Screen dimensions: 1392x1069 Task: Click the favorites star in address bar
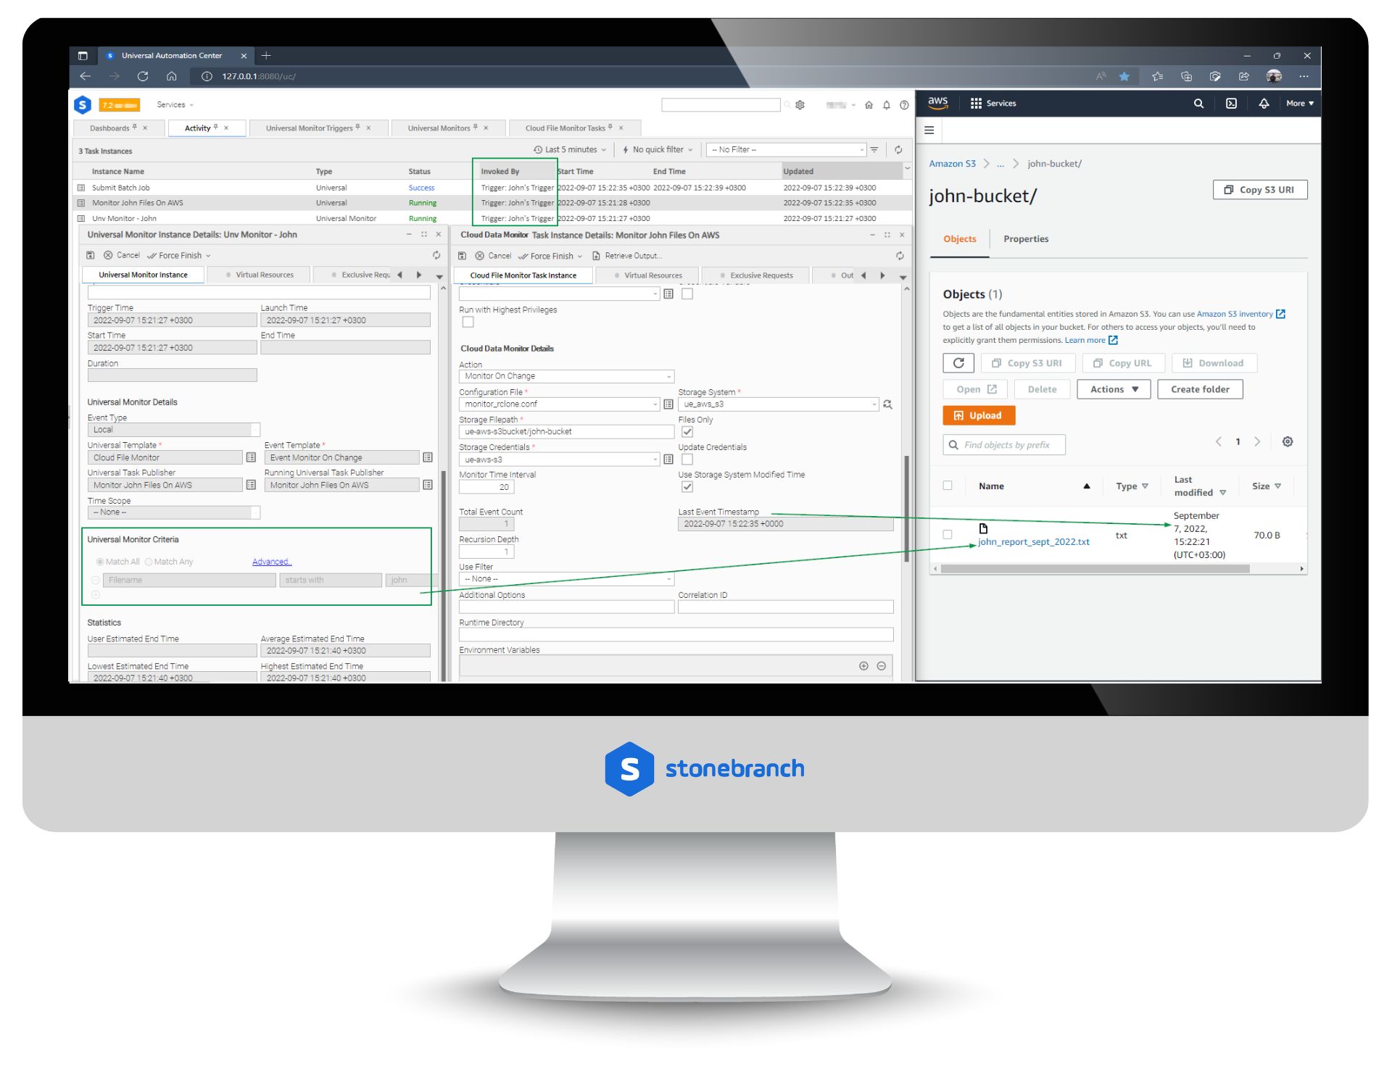click(1124, 76)
